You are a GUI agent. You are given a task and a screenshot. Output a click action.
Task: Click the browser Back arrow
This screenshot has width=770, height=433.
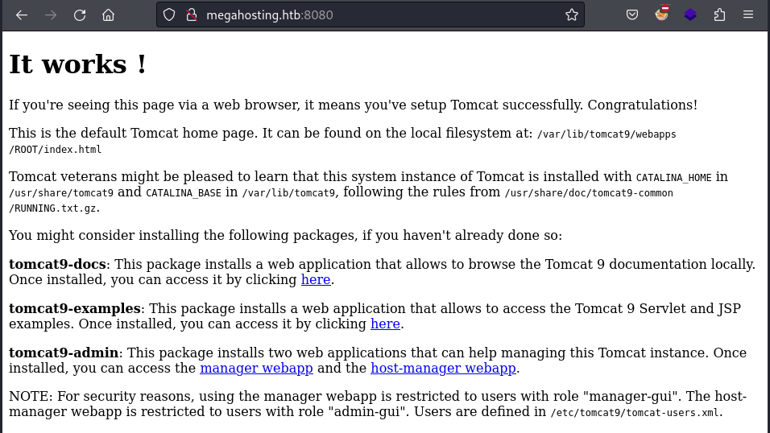22,14
